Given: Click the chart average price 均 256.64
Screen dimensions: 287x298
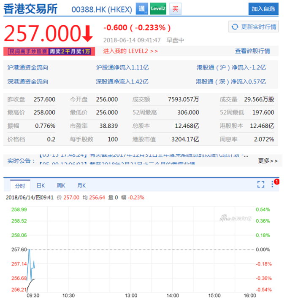Looking at the screenshot, I should [x=94, y=197].
